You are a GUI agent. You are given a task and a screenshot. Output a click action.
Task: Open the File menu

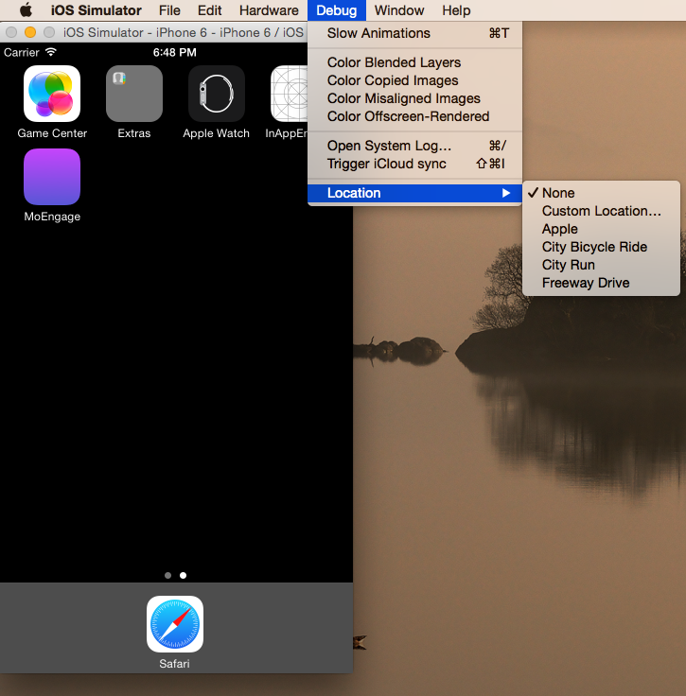[169, 10]
